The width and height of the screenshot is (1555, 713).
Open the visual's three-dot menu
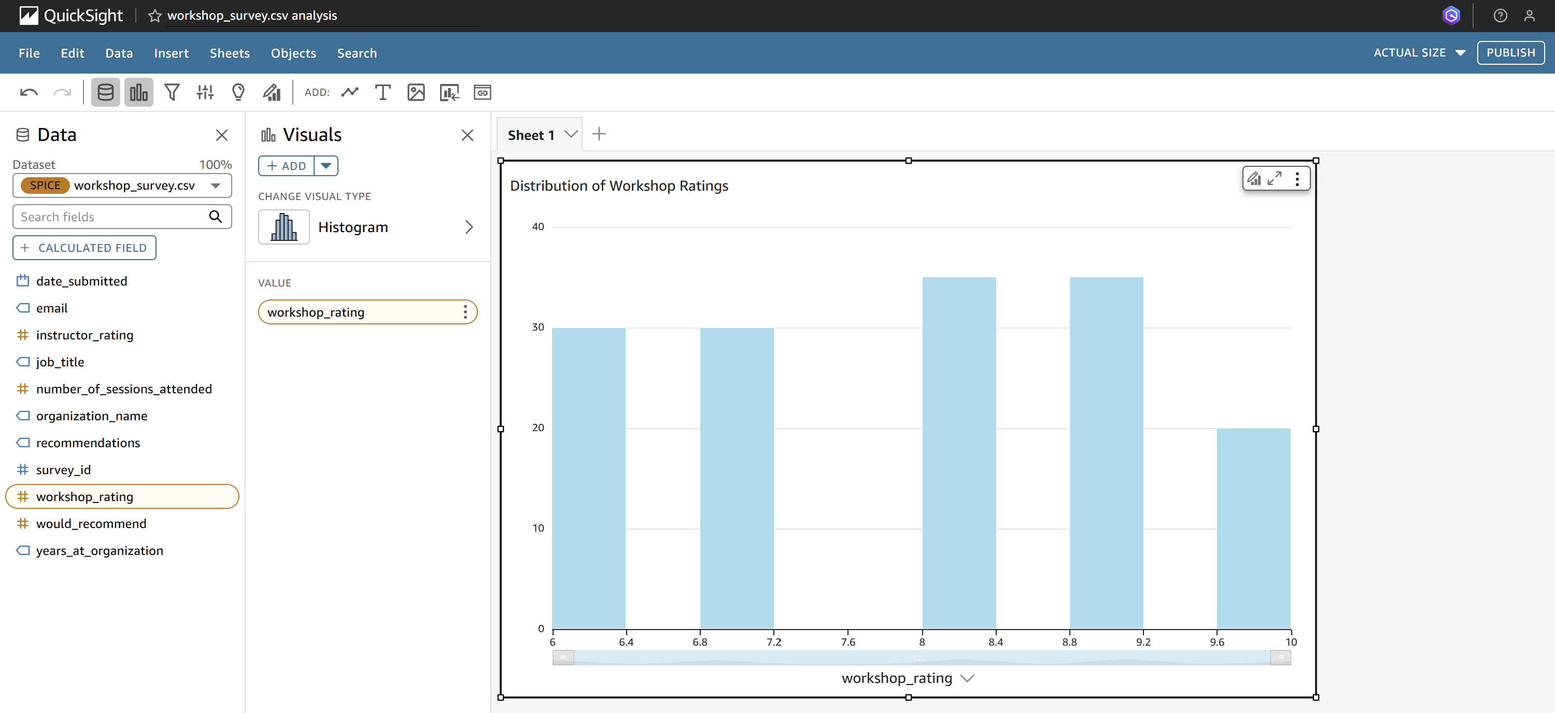(1297, 179)
